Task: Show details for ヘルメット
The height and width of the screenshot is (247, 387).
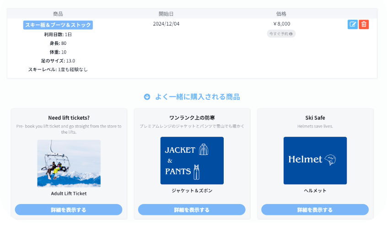Action: [315, 209]
